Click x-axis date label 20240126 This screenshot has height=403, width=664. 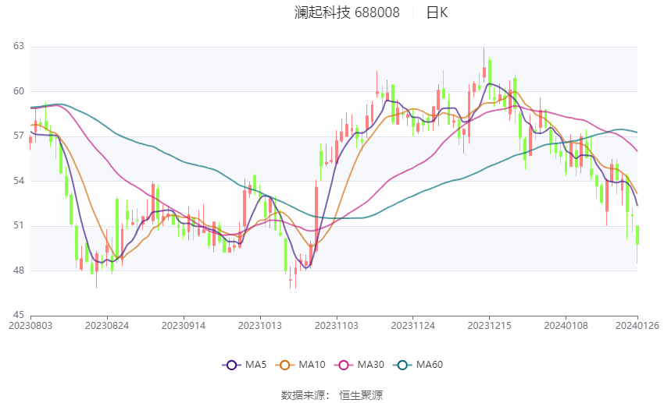tap(637, 326)
